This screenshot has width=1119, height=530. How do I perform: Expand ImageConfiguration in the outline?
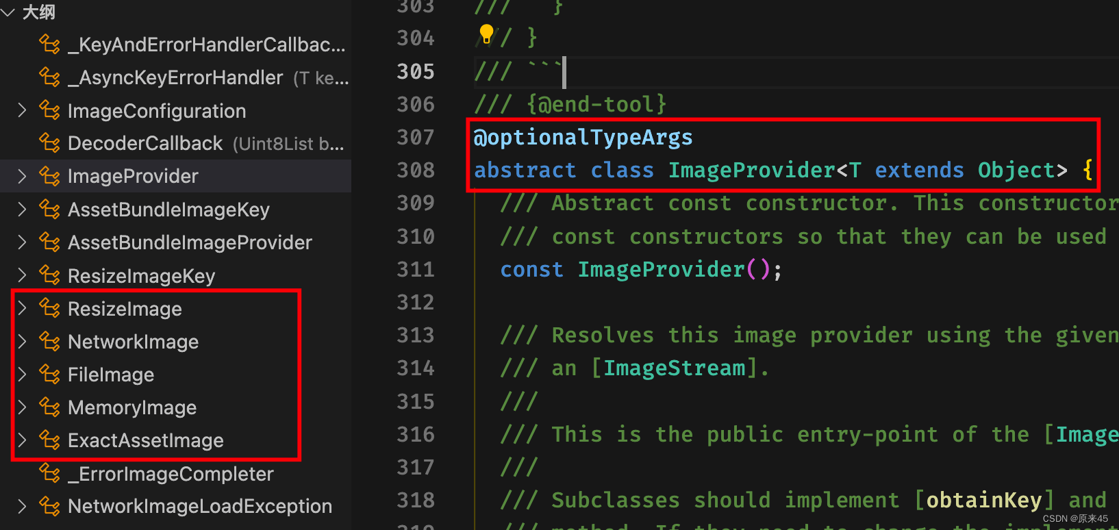[22, 110]
